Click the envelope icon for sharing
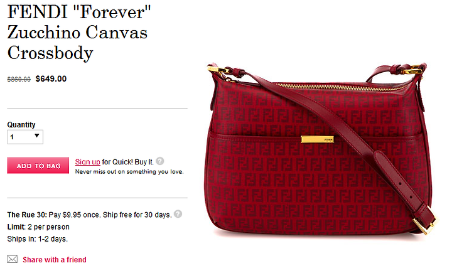 [x=13, y=259]
